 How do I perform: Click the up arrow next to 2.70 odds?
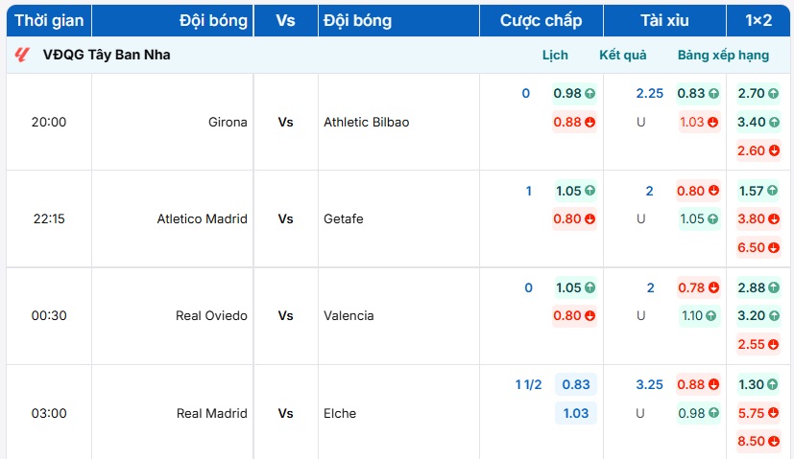773,94
